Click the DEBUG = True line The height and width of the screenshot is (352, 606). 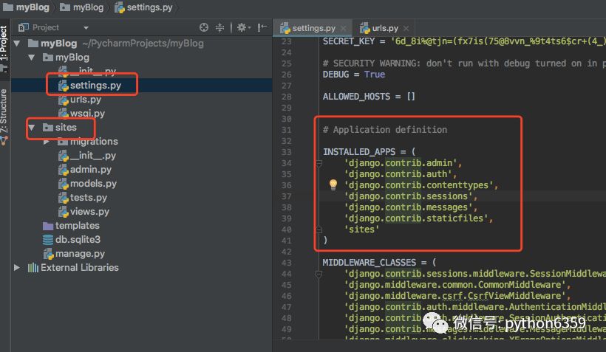pos(354,75)
